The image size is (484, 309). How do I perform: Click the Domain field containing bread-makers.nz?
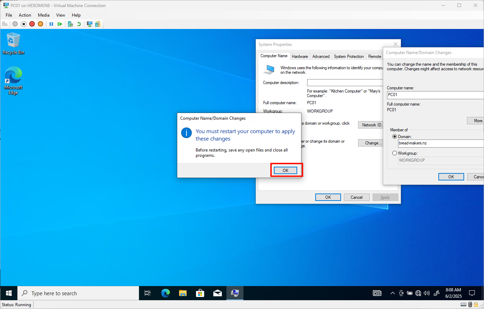pyautogui.click(x=441, y=143)
